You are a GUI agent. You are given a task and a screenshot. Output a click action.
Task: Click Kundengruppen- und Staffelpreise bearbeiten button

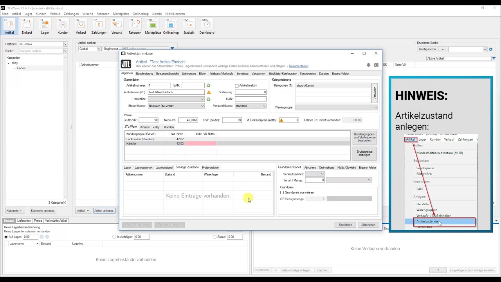point(365,137)
